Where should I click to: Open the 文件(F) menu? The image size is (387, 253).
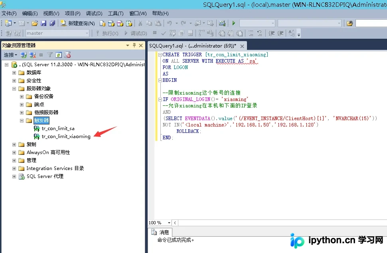(x=9, y=13)
